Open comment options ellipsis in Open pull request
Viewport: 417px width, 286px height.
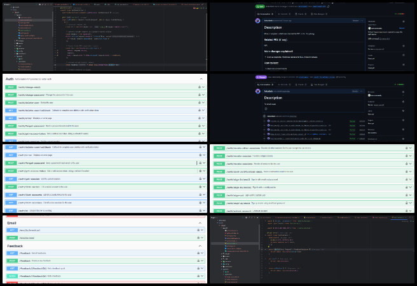point(362,20)
